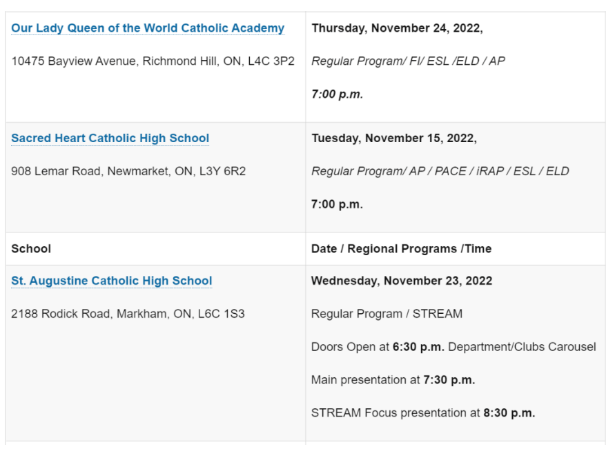Viewport: 615px width, 449px height.
Task: Click the AP / PACE / iRAP programs line
Action: click(x=440, y=171)
